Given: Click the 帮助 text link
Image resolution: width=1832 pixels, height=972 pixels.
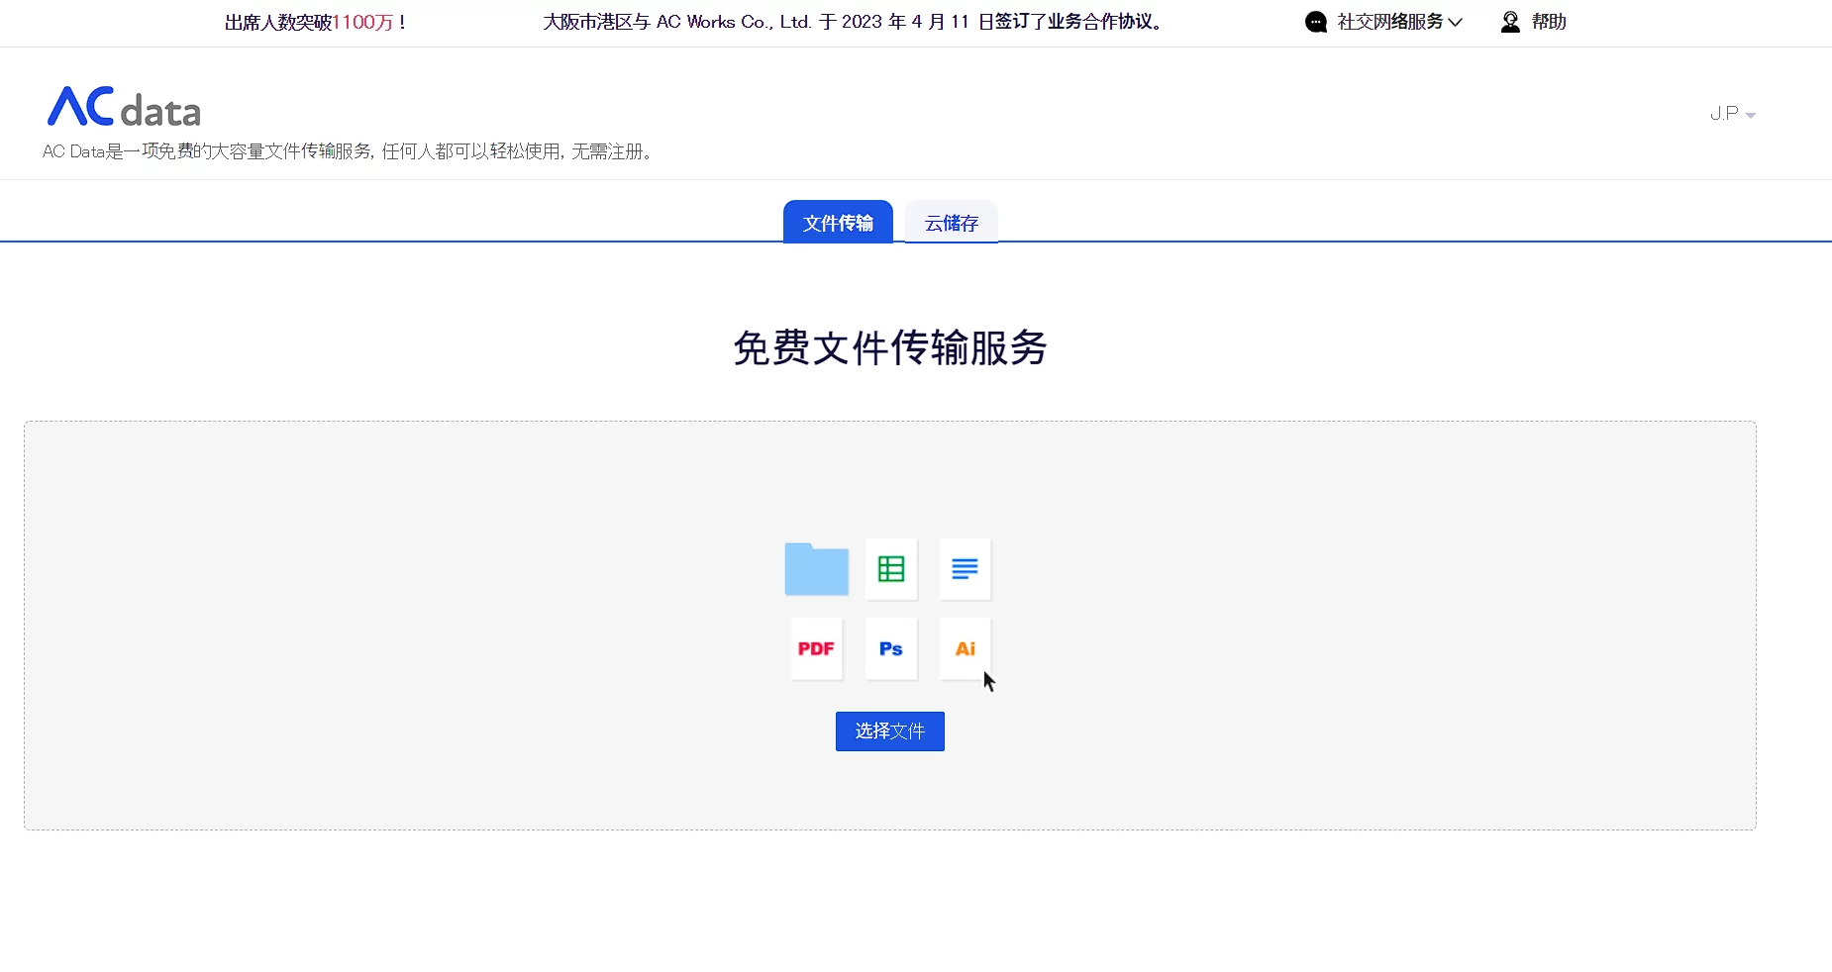Looking at the screenshot, I should (x=1549, y=22).
